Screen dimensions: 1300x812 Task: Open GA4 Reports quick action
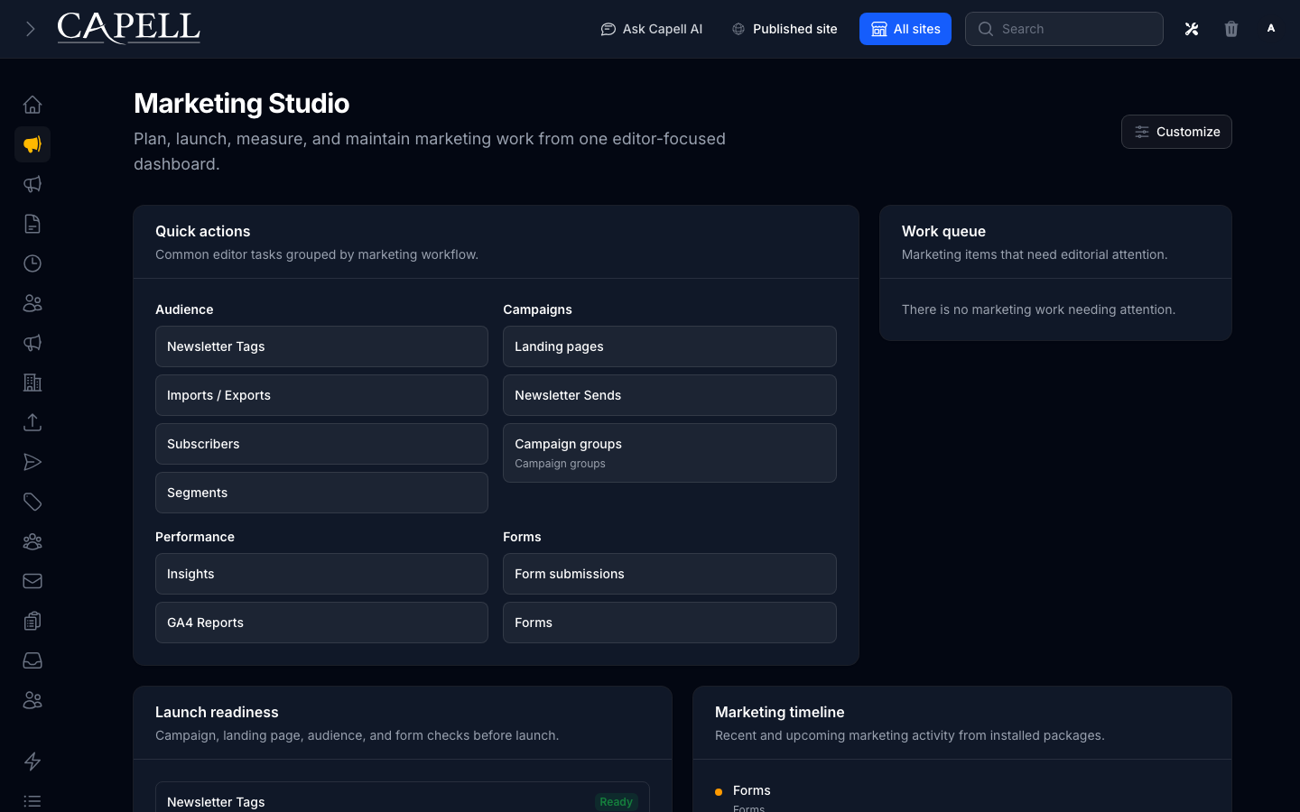point(321,623)
